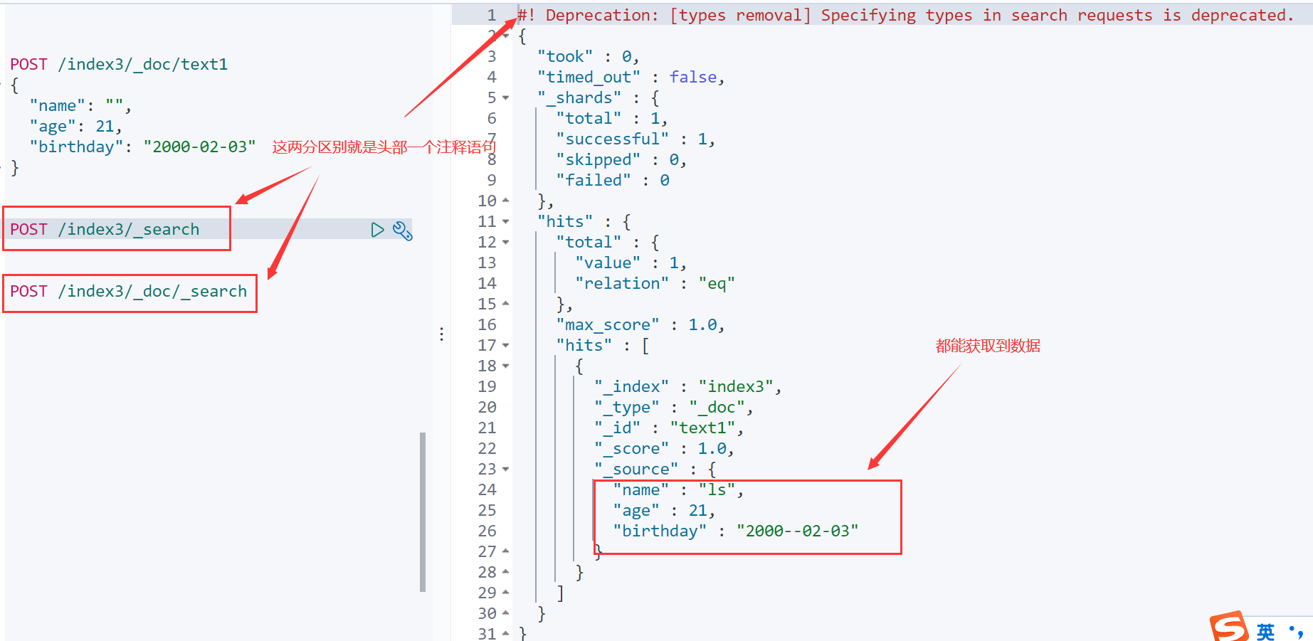The width and height of the screenshot is (1313, 641).
Task: Collapse the hits array at line 17
Action: pos(506,346)
